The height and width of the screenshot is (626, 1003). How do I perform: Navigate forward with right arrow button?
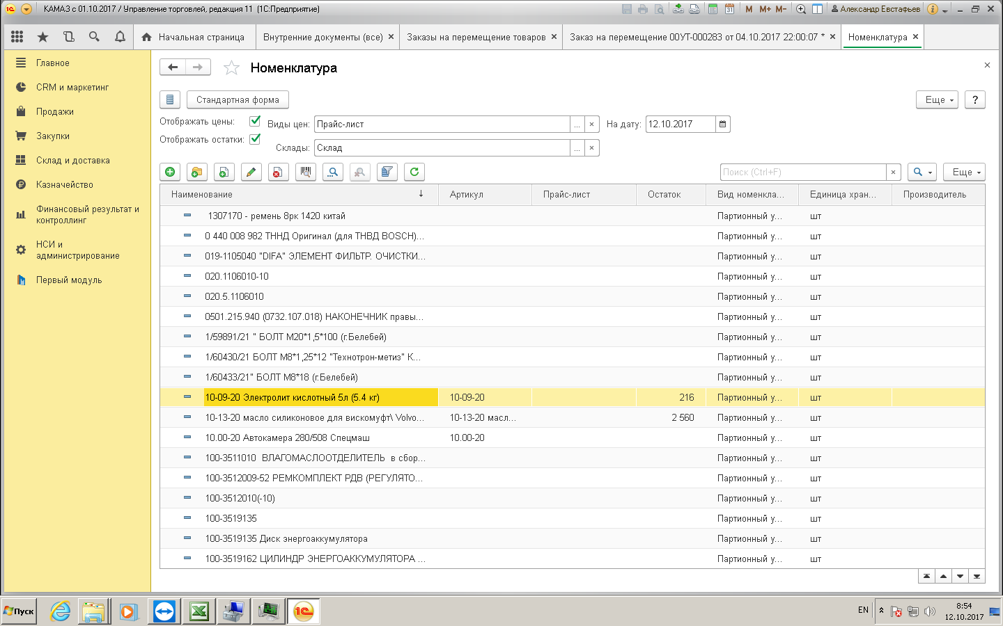click(x=198, y=67)
